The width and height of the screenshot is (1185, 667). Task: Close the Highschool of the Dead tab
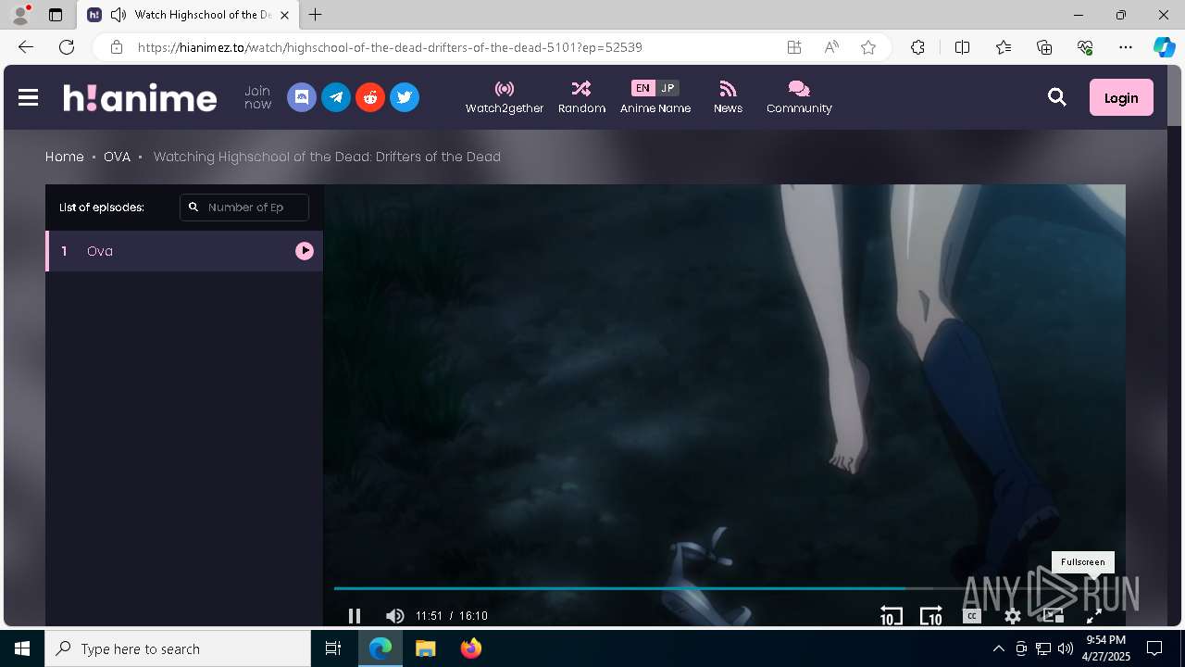click(285, 15)
